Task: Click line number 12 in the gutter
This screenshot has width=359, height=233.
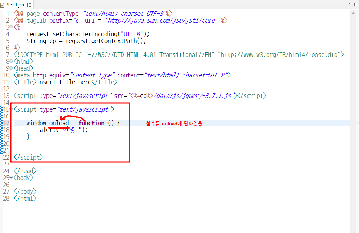Action: tap(6, 89)
